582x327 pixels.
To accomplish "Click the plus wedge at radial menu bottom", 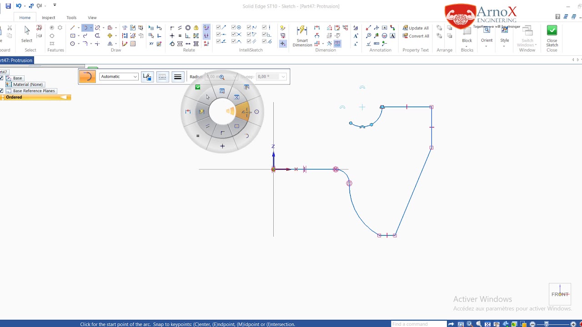I will [222, 146].
